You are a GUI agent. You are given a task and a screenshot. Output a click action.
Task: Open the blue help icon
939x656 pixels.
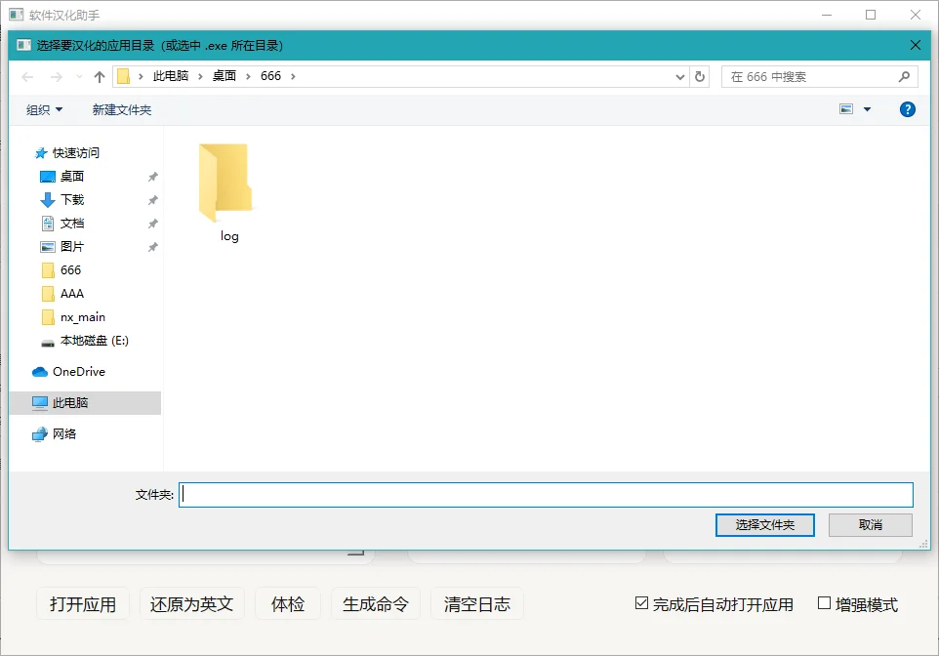(x=907, y=109)
